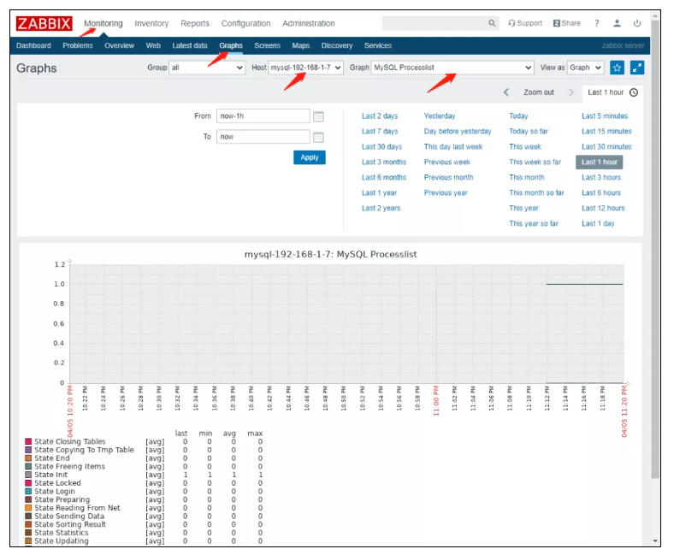Click the Zabbix logo
The image size is (674, 555).
pyautogui.click(x=44, y=23)
